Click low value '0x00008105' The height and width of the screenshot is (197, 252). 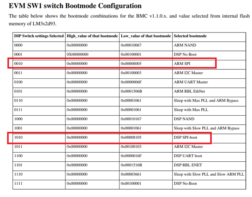[131, 137]
